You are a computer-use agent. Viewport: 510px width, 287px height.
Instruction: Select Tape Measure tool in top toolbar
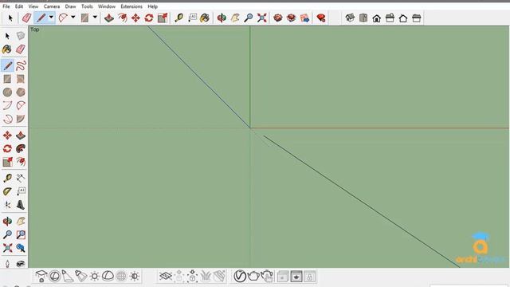pyautogui.click(x=178, y=18)
